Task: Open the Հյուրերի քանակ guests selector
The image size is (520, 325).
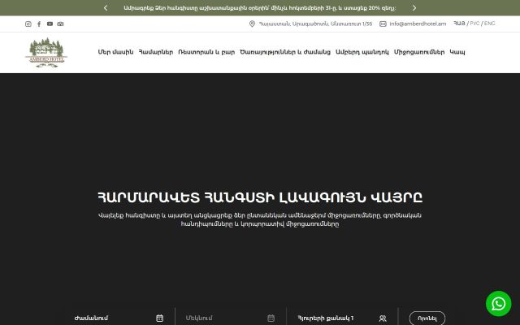Action: tap(342, 318)
